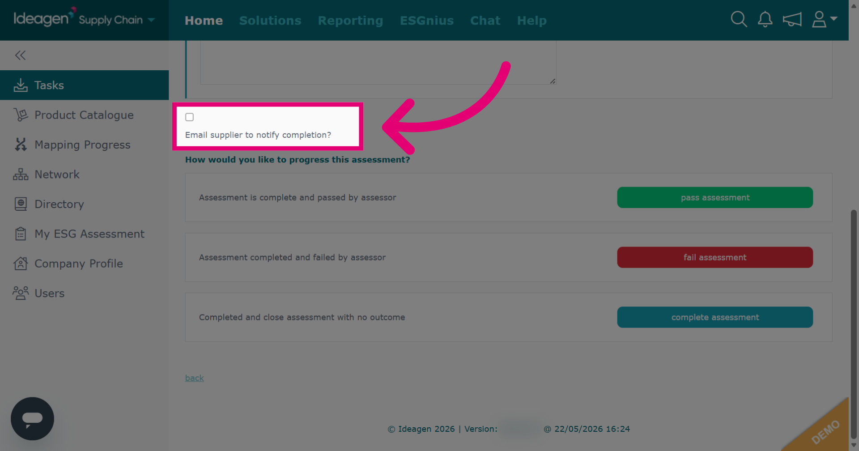Click the Ideagen 2026 version footer text
The width and height of the screenshot is (859, 451).
509,429
